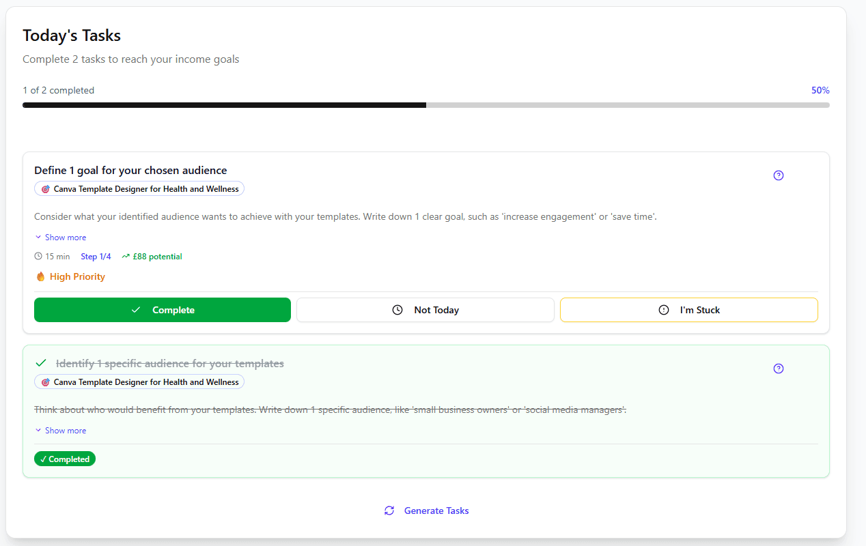This screenshot has height=546, width=866.
Task: Choose I'm Stuck for the goal task
Action: [688, 309]
